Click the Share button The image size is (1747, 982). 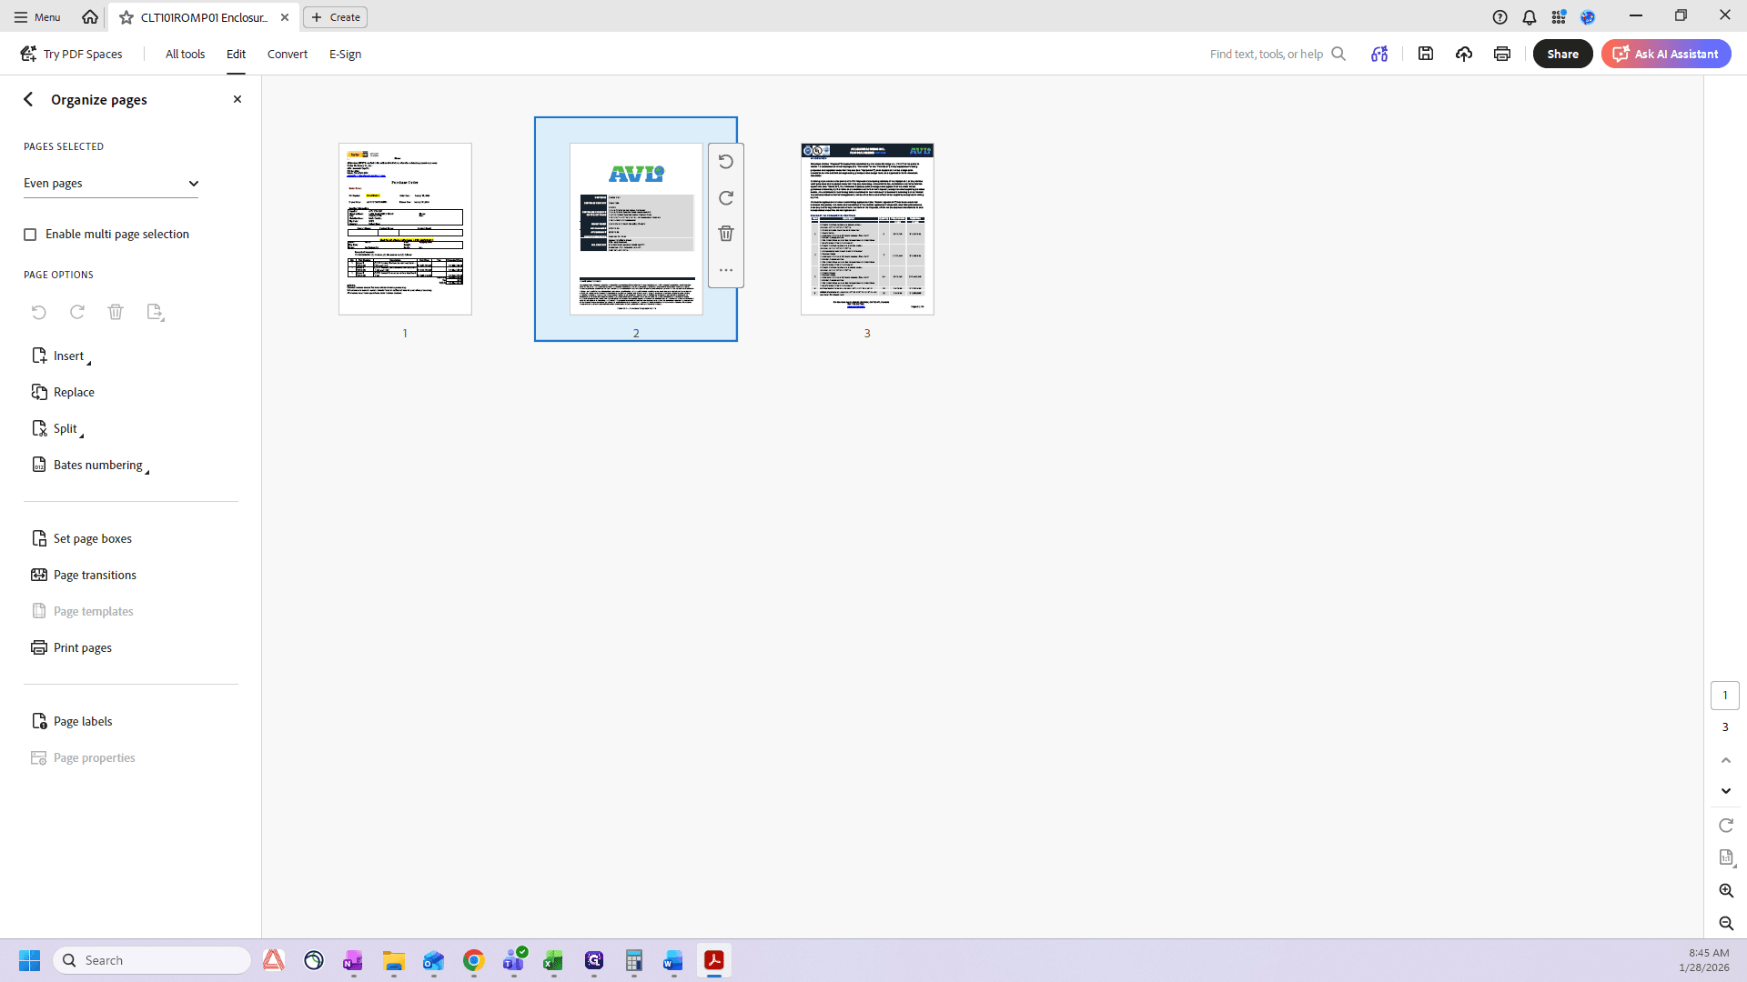click(x=1562, y=54)
